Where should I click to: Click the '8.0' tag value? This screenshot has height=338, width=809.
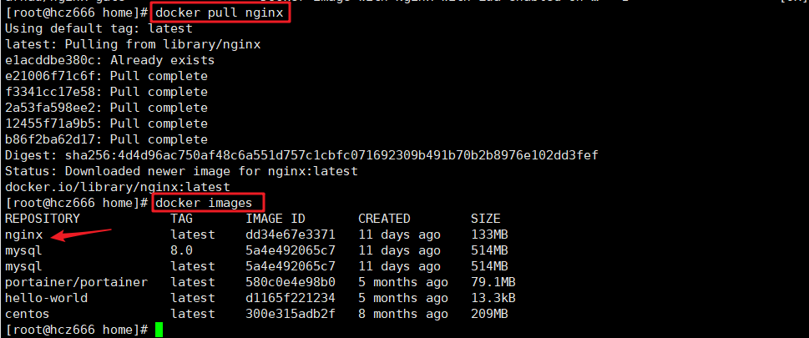(182, 250)
